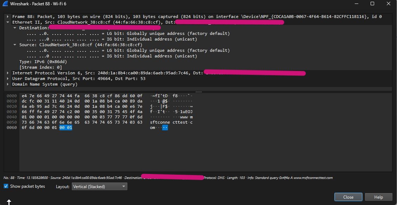Expand Internet Protocol Version 6 details

coord(8,73)
